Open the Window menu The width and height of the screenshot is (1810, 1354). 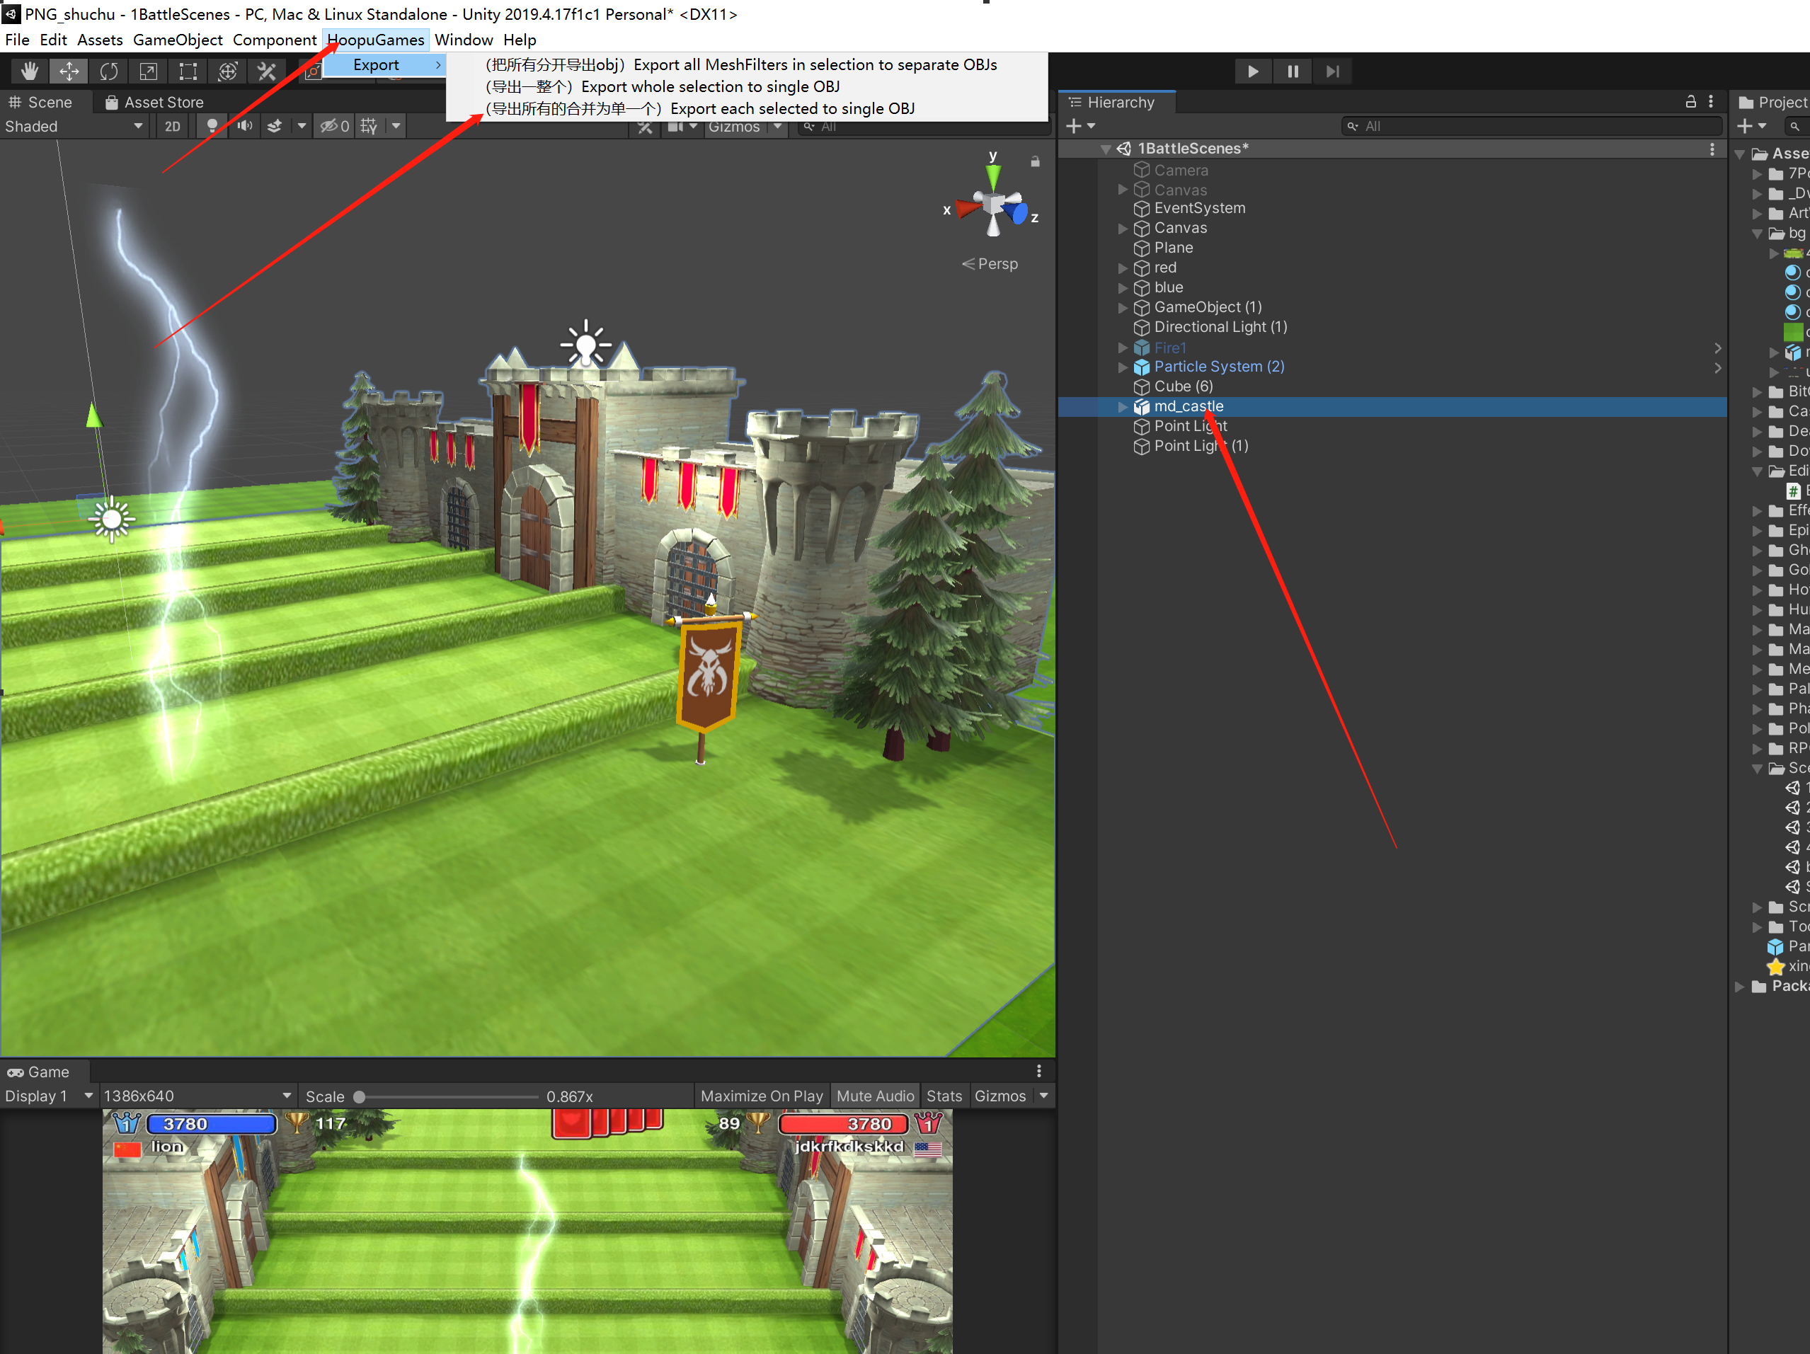click(463, 39)
